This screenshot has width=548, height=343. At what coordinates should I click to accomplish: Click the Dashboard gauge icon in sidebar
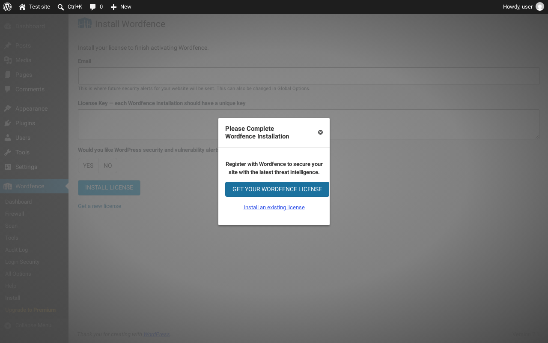(x=8, y=26)
